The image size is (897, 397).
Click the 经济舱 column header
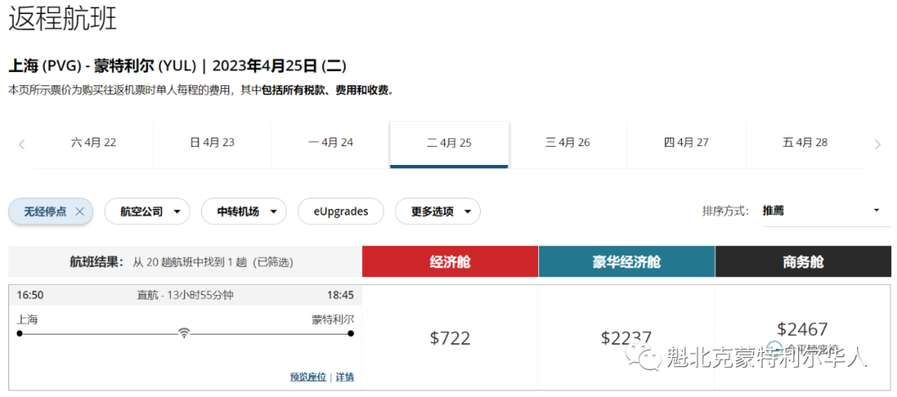coord(450,262)
